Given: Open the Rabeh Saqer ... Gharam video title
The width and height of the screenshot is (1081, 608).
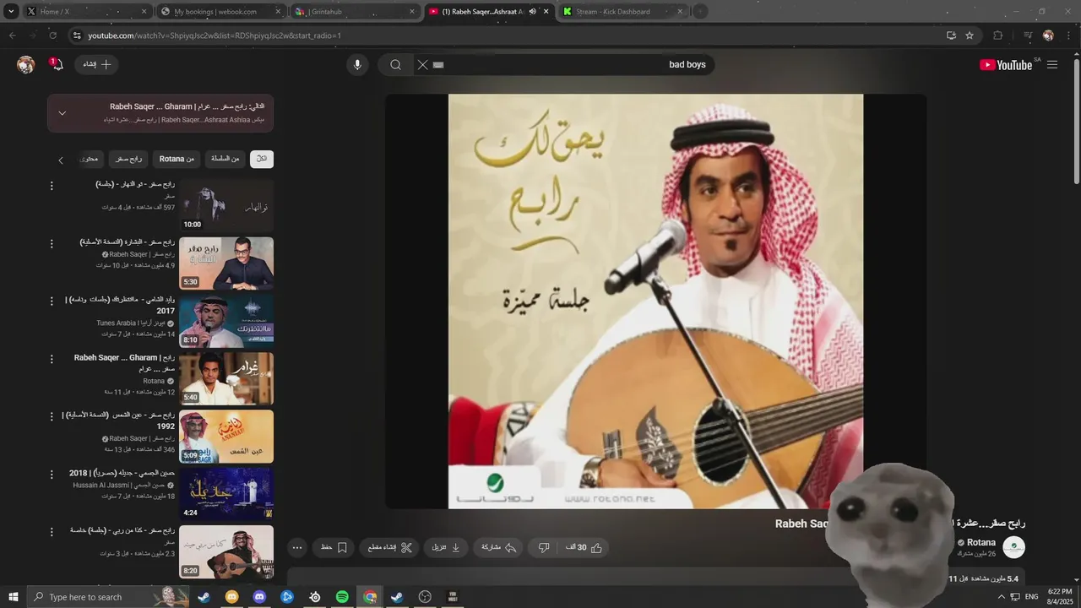Looking at the screenshot, I should click(x=125, y=363).
